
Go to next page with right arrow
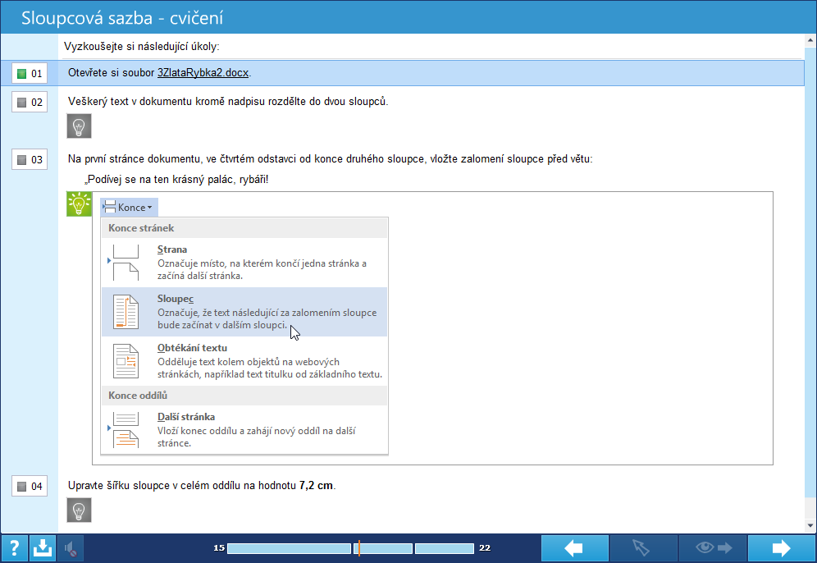click(781, 548)
